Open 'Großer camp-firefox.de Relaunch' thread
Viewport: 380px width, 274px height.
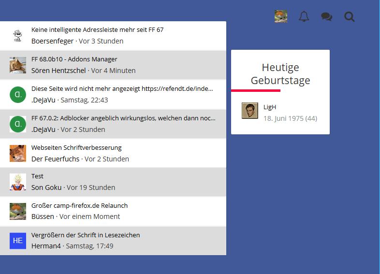click(79, 206)
